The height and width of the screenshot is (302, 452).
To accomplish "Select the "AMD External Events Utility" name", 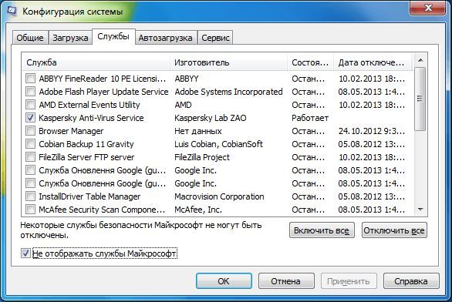I will (x=89, y=105).
